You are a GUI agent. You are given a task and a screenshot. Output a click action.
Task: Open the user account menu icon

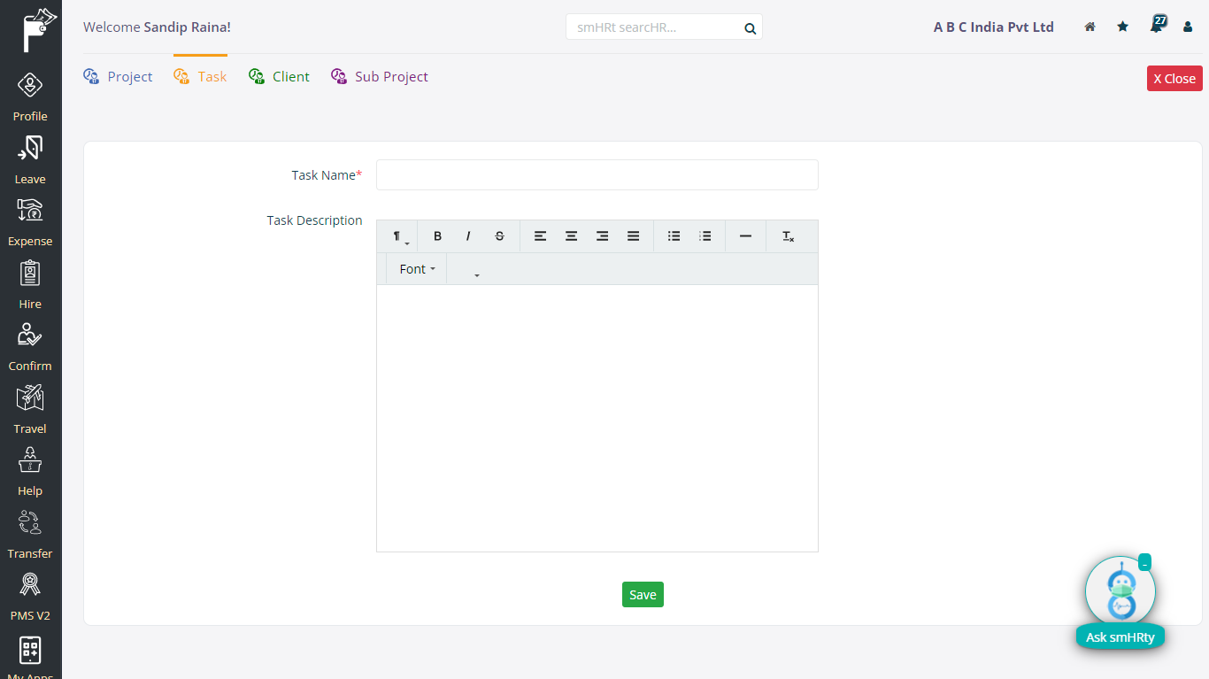1188,27
